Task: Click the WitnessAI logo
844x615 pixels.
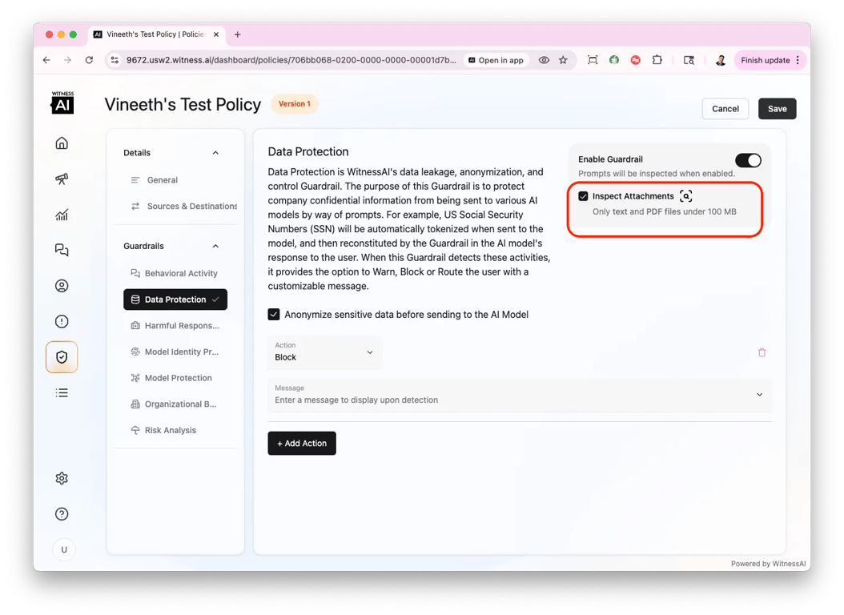Action: [x=62, y=102]
